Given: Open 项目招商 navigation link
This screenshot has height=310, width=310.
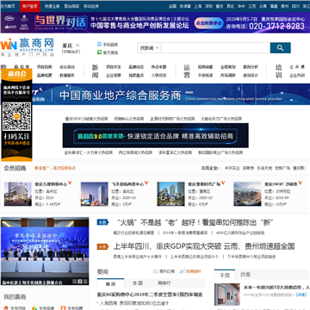Looking at the screenshot, I should [x=44, y=67].
